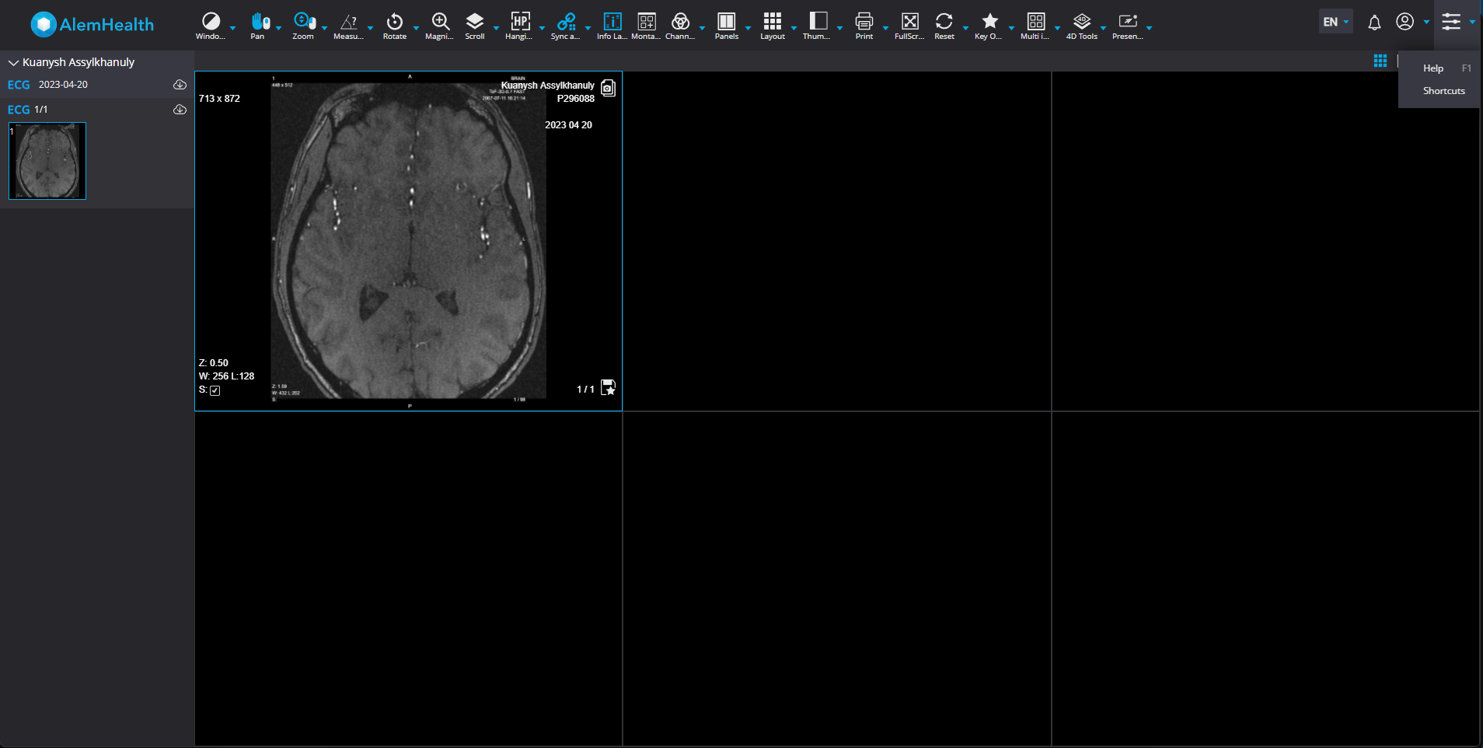The image size is (1483, 748).
Task: Download the ECG 1/1 series
Action: pyautogui.click(x=180, y=110)
